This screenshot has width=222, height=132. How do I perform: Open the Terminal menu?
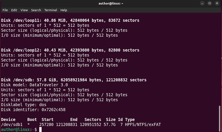pos(51,10)
